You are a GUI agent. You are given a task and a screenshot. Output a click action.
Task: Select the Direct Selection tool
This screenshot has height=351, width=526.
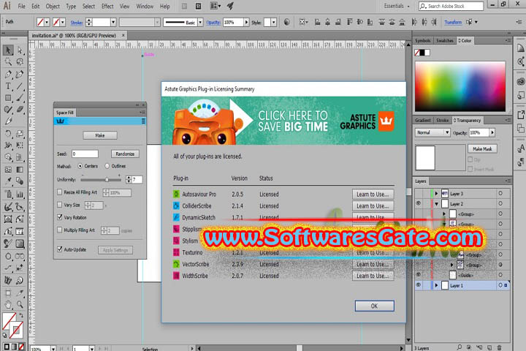coord(20,50)
